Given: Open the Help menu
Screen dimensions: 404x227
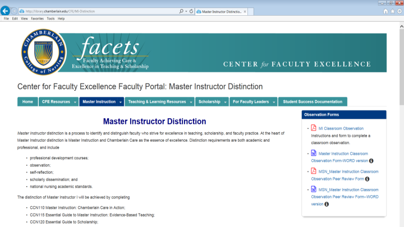Looking at the screenshot, I should (61, 18).
